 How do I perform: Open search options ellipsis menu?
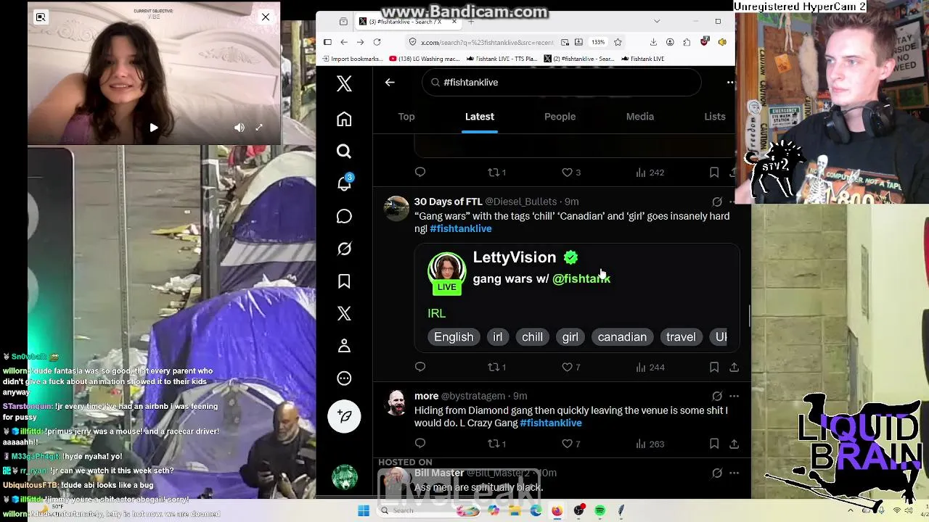pyautogui.click(x=730, y=83)
